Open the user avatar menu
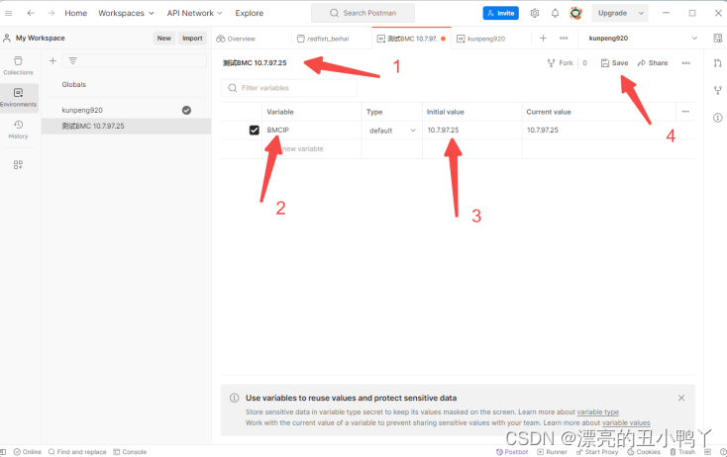Screen dimensions: 727x457 click(575, 13)
